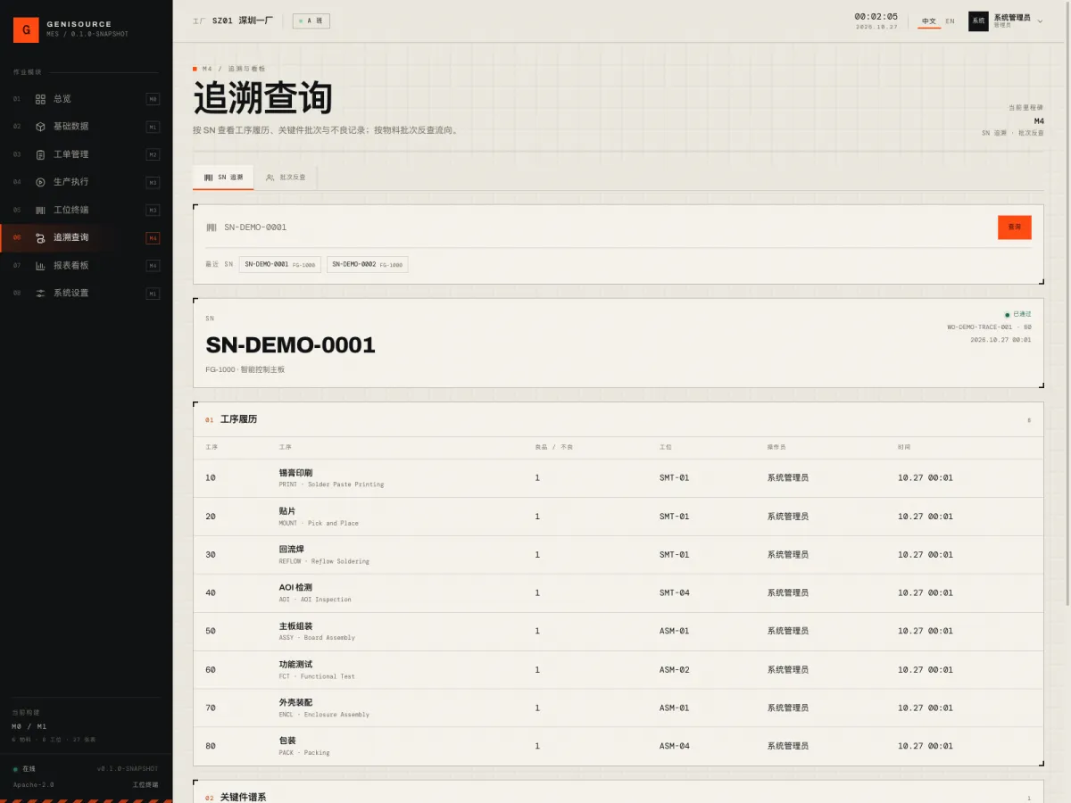Screen dimensions: 1071x803
Task: Click the 生产执行 play icon
Action: pos(40,182)
